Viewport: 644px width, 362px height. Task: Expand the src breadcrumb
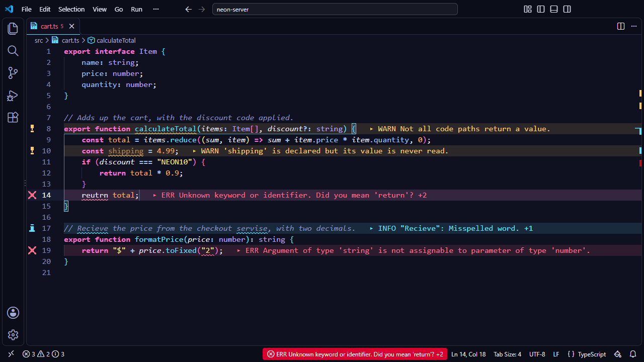[39, 40]
